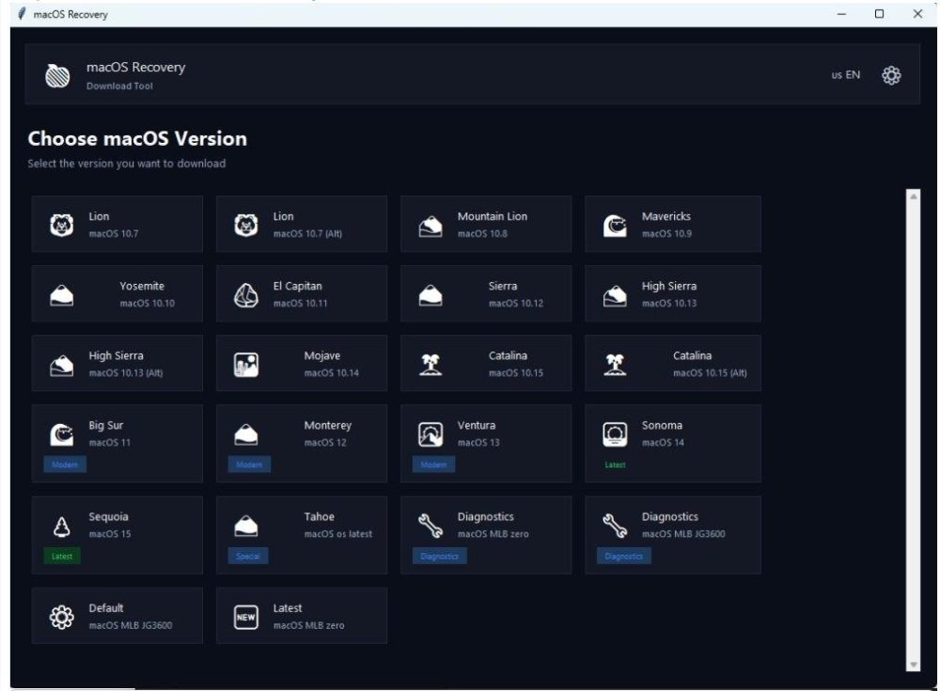Click "Select the version you want to download"
The image size is (940, 691).
(127, 164)
